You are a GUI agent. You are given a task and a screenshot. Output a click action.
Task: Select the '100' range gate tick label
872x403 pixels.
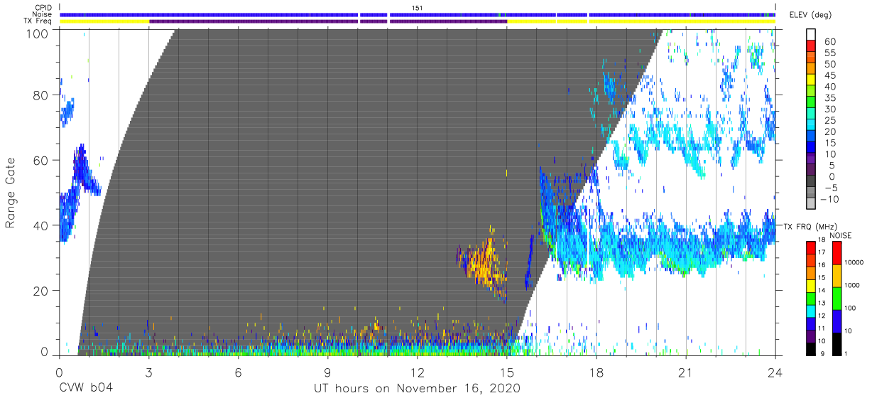click(x=38, y=33)
